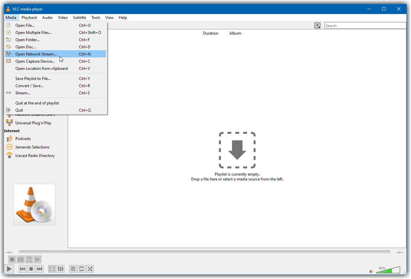411x279 pixels.
Task: Choose Open File... from the Media menu
Action: [x=56, y=25]
